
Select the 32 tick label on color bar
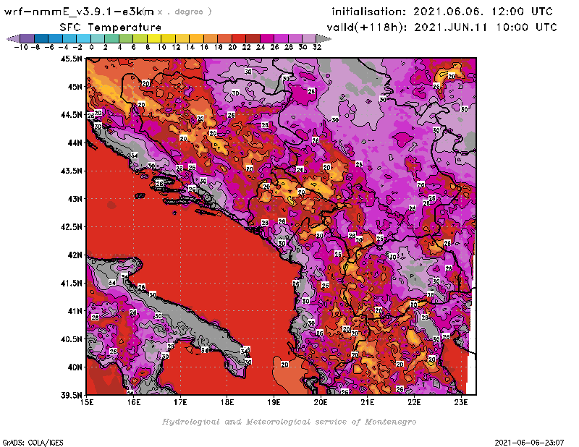click(x=317, y=47)
